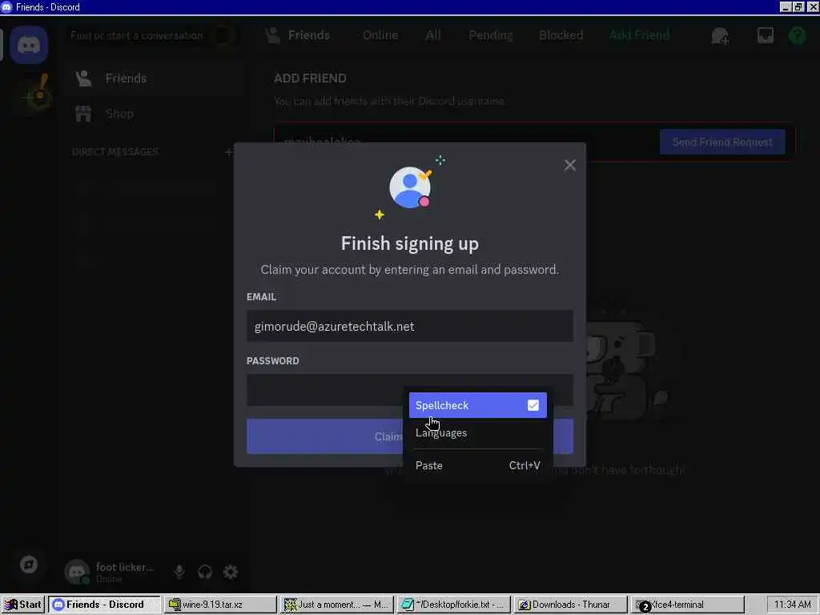Click the foot licker user avatar
The image size is (820, 615).
tap(78, 572)
